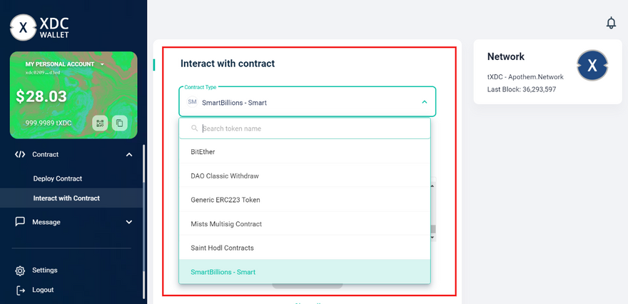Select DAO Classic Withdraw option
Image resolution: width=628 pixels, height=304 pixels.
pyautogui.click(x=225, y=176)
